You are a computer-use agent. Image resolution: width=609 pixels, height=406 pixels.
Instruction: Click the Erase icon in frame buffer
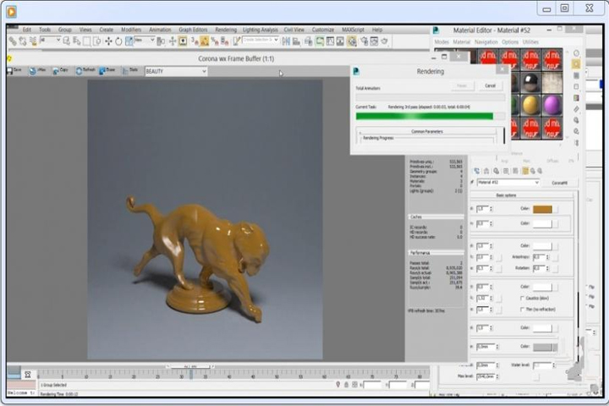pyautogui.click(x=107, y=71)
